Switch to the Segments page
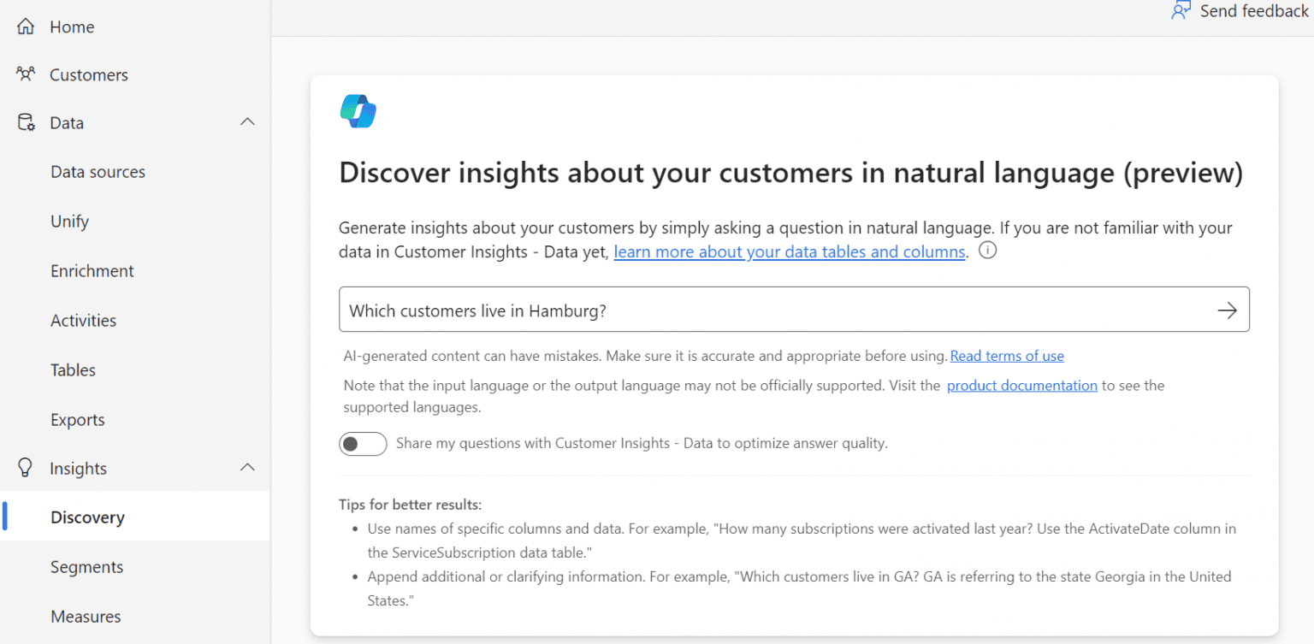The image size is (1314, 644). click(86, 566)
